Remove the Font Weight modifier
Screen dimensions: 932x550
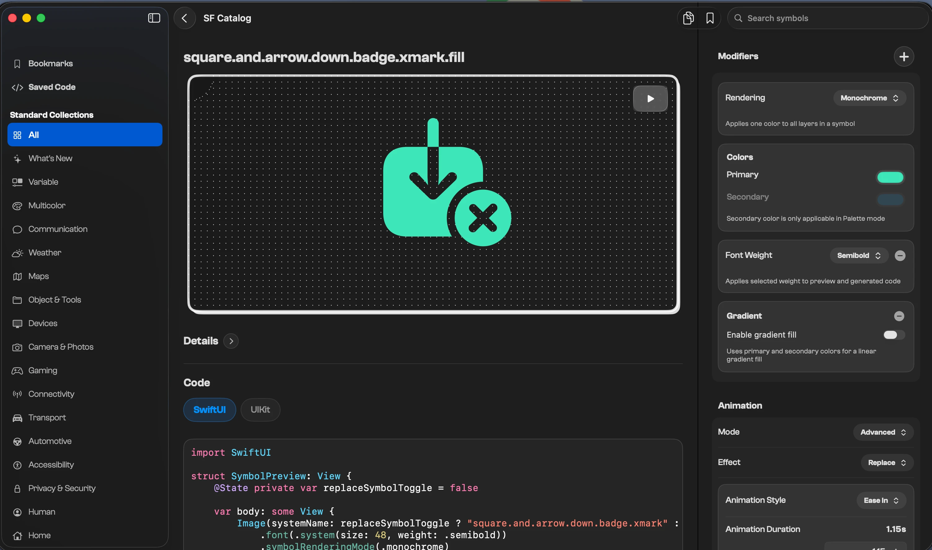(900, 255)
